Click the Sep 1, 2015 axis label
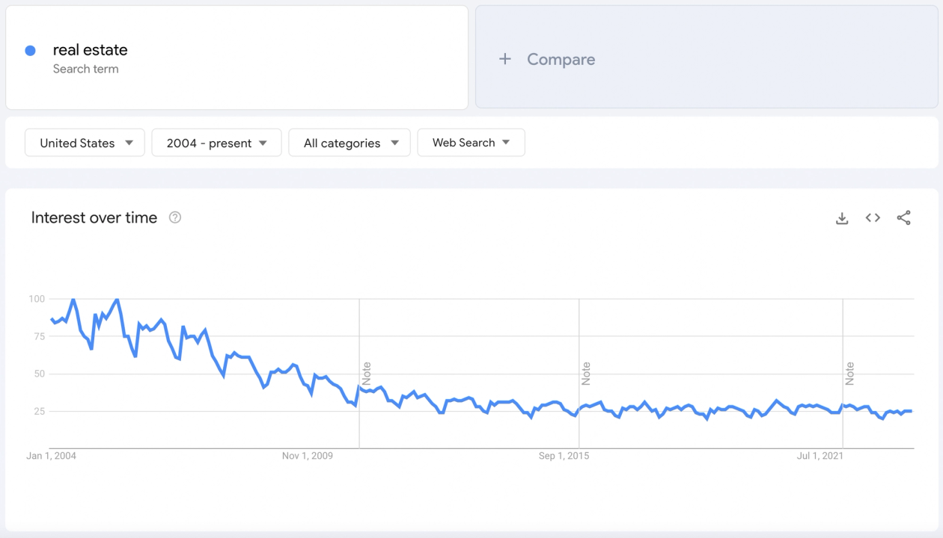This screenshot has height=538, width=943. pos(564,455)
